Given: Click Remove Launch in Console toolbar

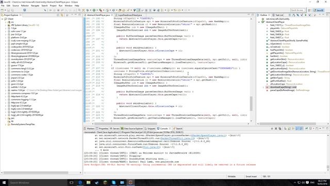Looking at the screenshot, I should [276, 129].
